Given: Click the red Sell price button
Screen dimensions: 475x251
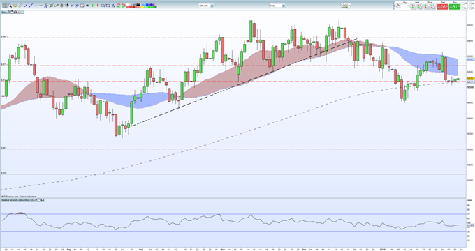Looking at the screenshot, I should click(443, 7).
